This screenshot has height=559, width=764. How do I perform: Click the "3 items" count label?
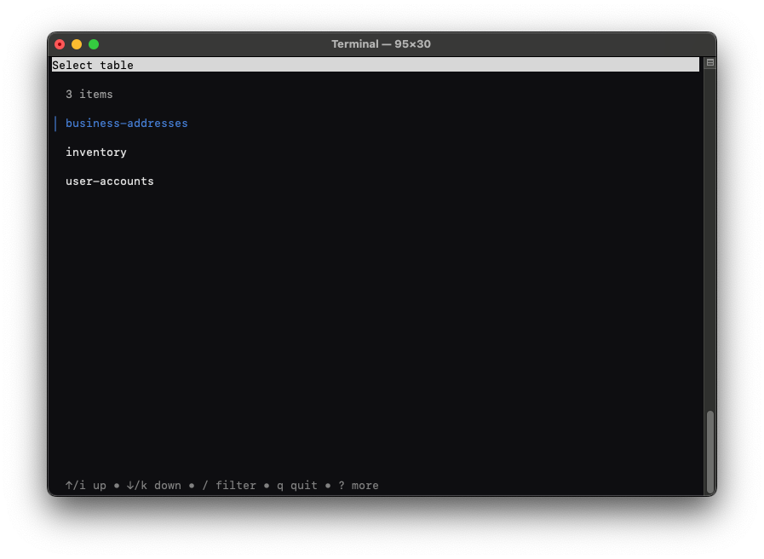(x=89, y=95)
